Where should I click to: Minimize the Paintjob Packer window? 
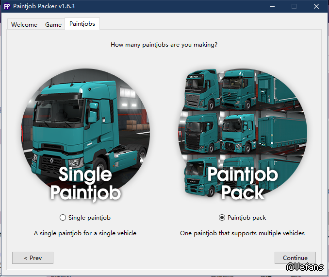pos(272,6)
